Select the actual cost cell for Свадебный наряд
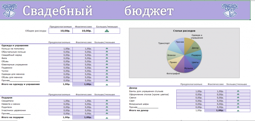The height and width of the screenshot is (121, 255). 83,55
